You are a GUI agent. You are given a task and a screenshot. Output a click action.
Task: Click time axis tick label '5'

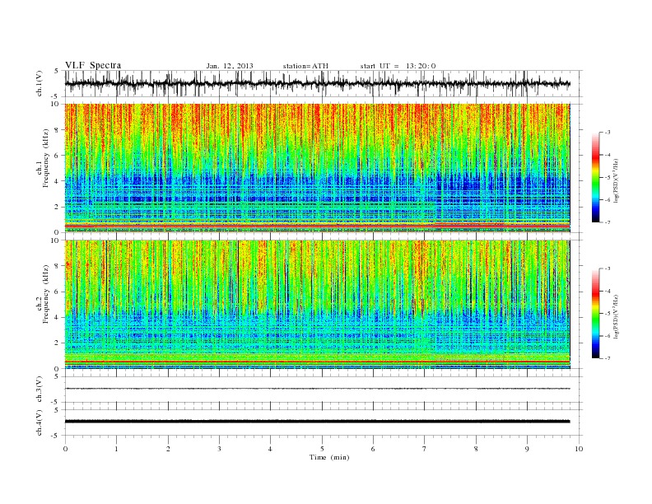(322, 449)
